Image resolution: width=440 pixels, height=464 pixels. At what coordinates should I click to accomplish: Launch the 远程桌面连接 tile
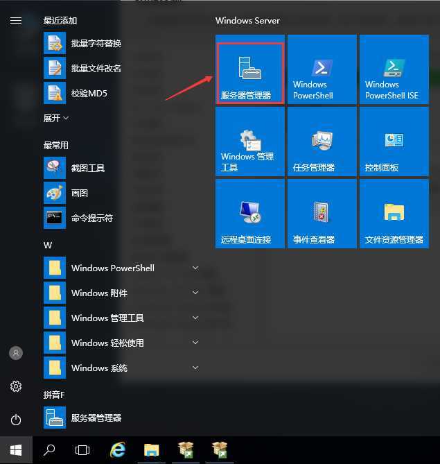coord(250,214)
